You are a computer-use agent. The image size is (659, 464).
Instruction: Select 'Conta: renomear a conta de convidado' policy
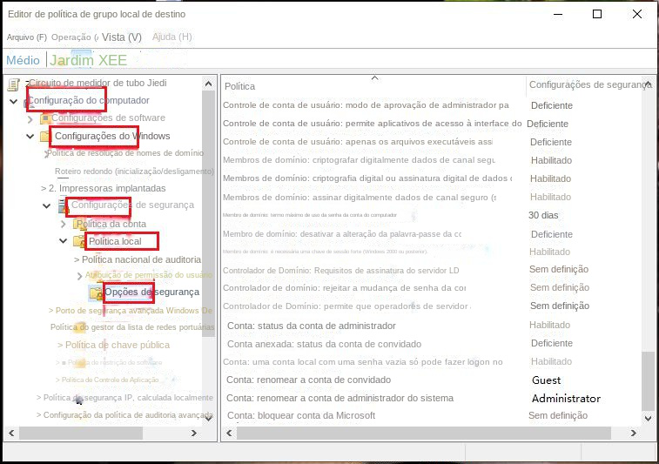308,380
